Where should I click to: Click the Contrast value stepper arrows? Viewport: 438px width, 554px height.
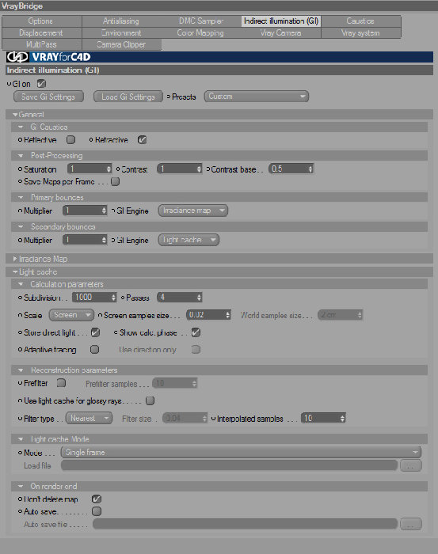click(x=199, y=169)
